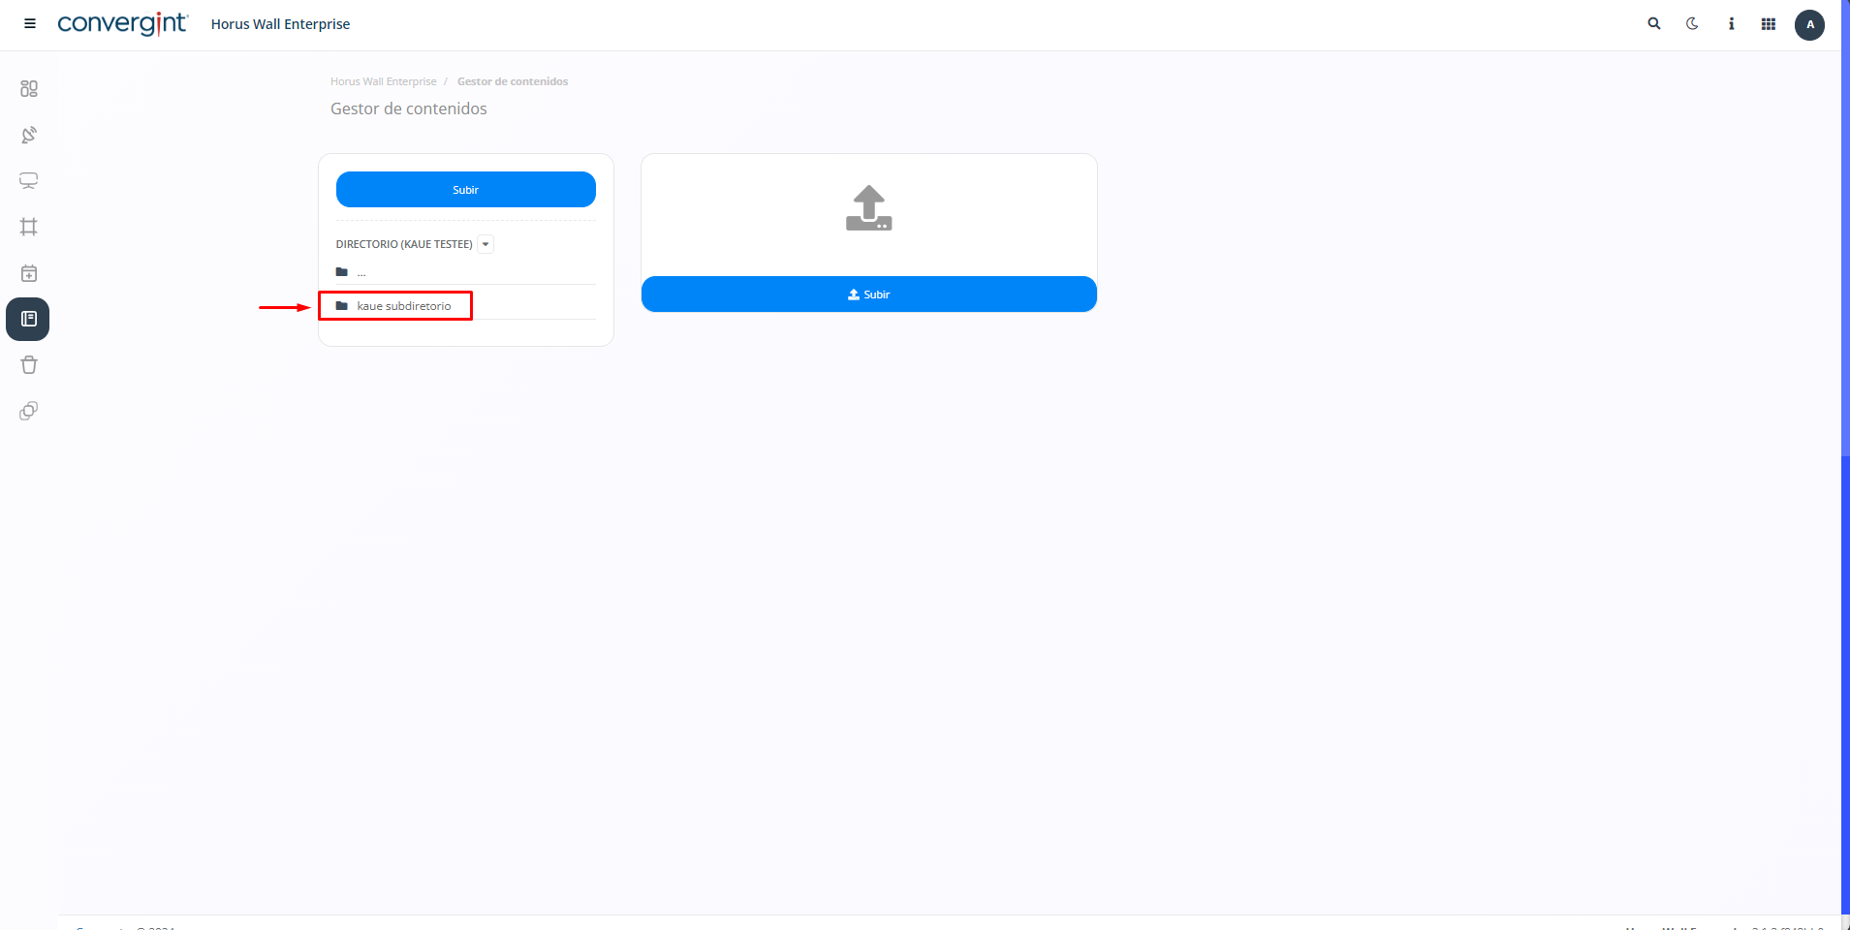Open the calendar schedule sidebar icon
This screenshot has width=1850, height=930.
pyautogui.click(x=29, y=273)
